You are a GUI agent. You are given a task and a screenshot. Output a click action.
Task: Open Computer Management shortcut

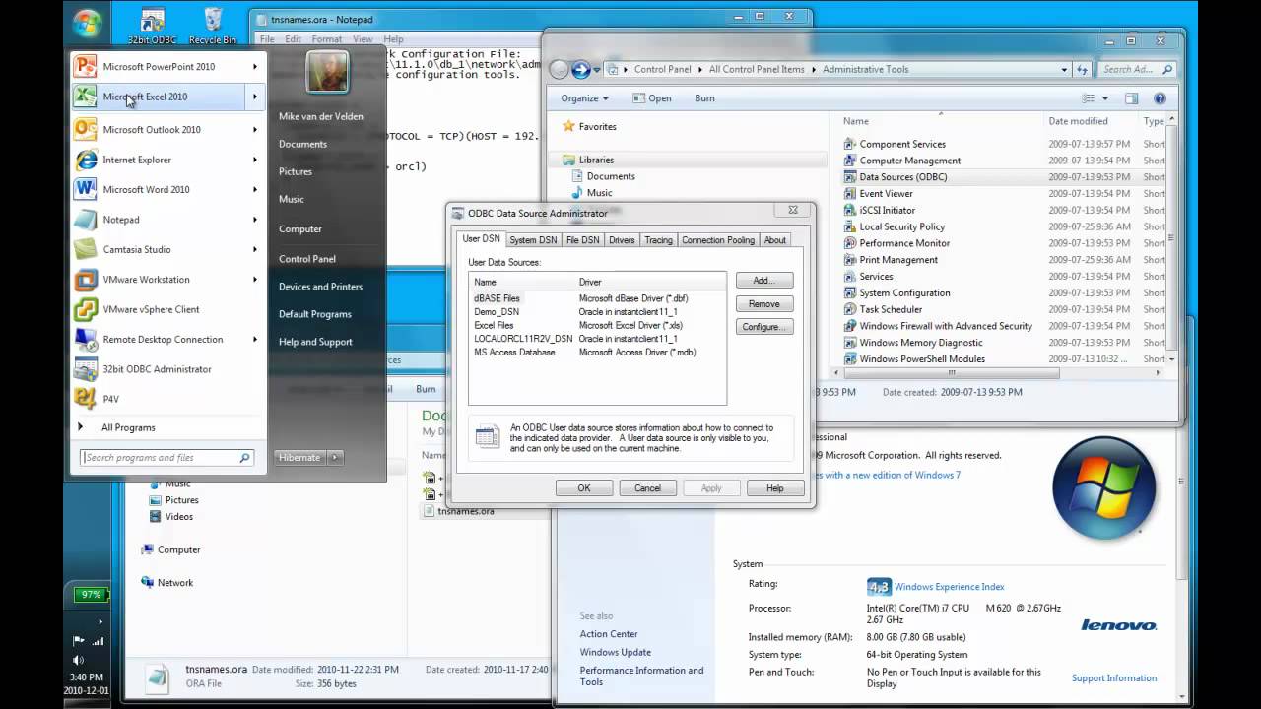[x=909, y=161]
